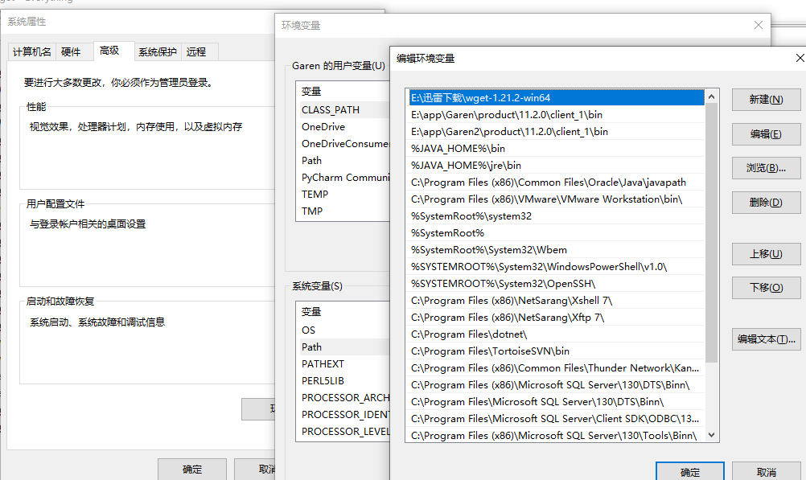Select the plain %SystemRoot% entry
806x480 pixels.
pyautogui.click(x=556, y=233)
